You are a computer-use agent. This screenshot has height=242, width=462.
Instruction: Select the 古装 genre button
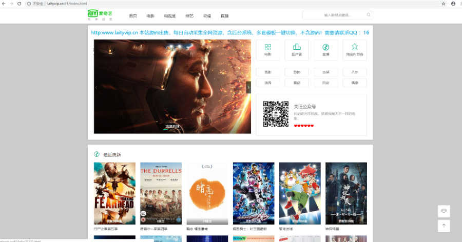click(x=325, y=72)
